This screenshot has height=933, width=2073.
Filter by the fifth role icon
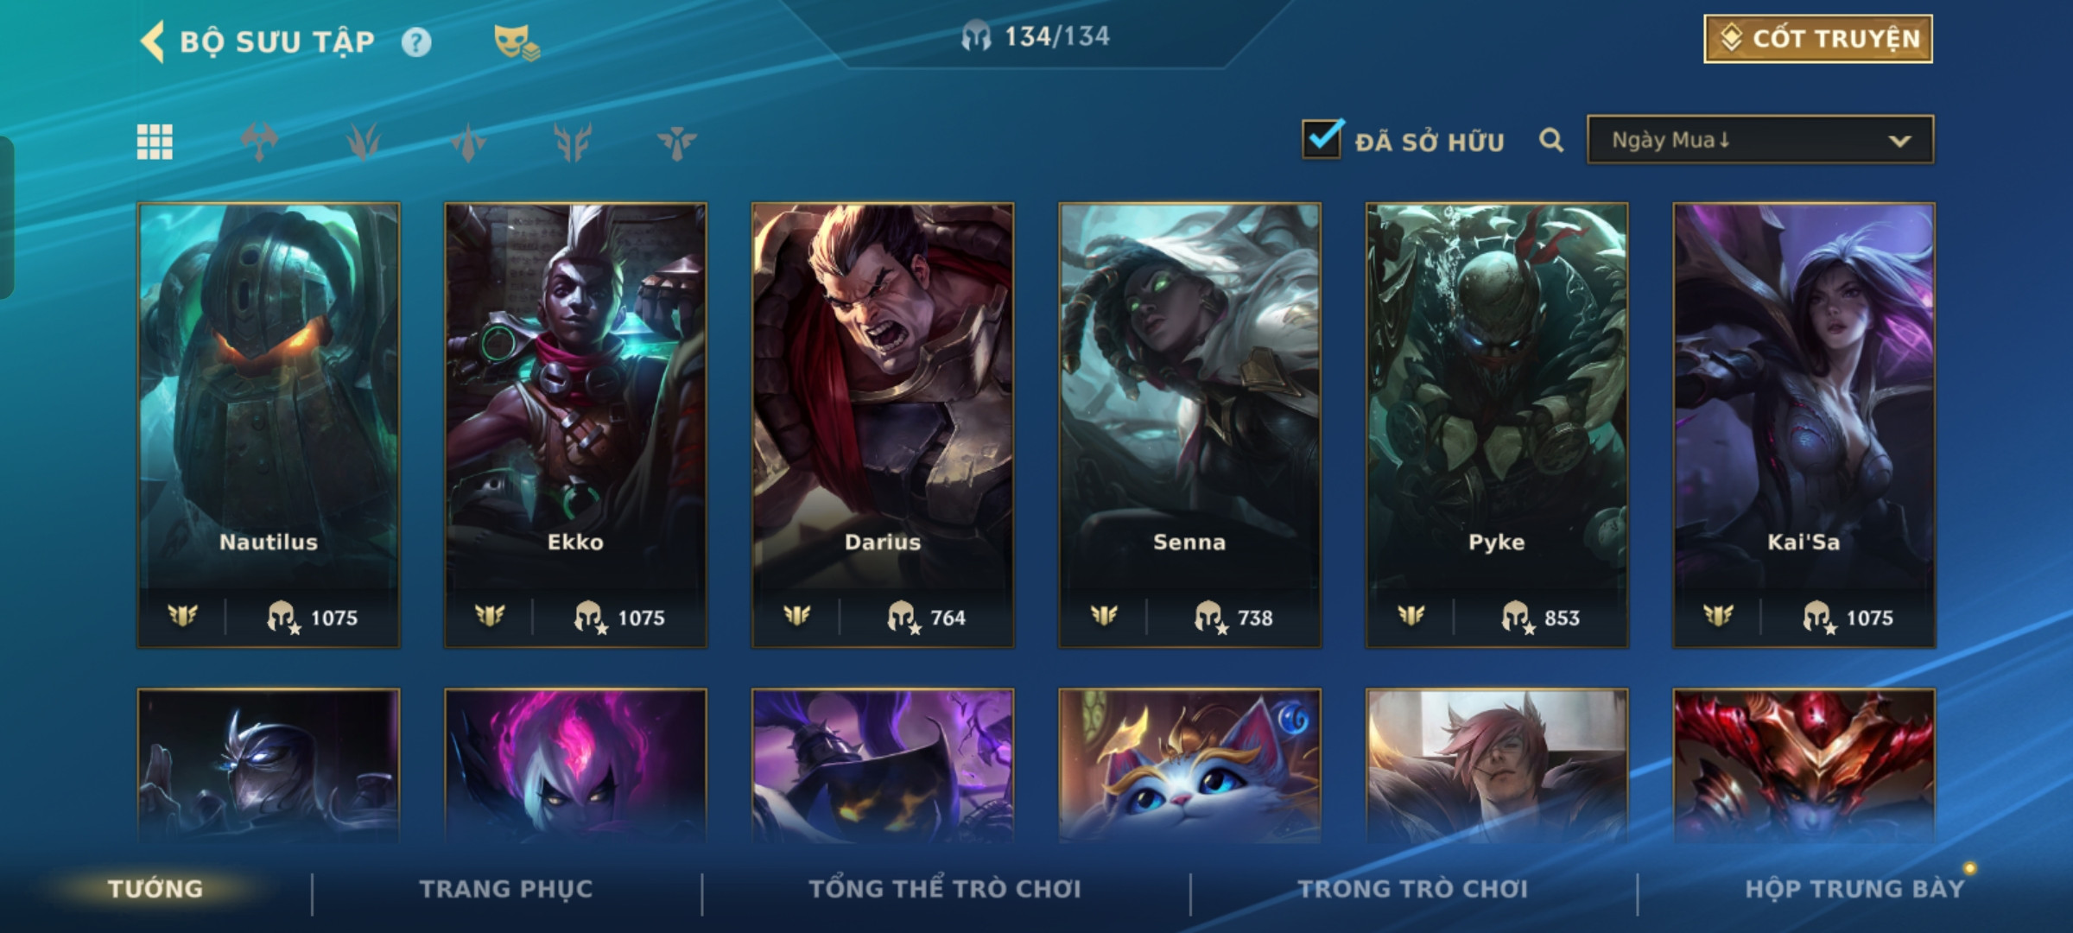click(x=676, y=142)
